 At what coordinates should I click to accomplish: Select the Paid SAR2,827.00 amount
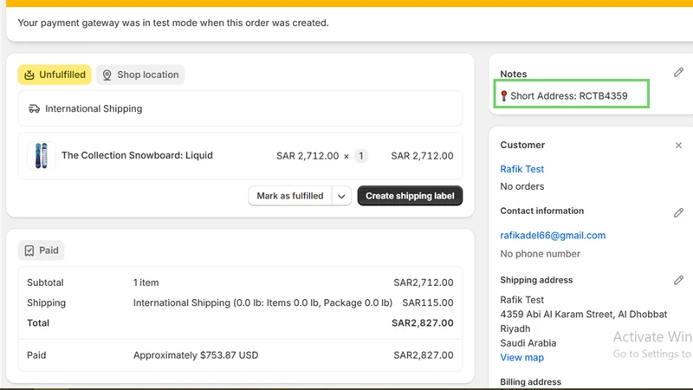click(423, 355)
